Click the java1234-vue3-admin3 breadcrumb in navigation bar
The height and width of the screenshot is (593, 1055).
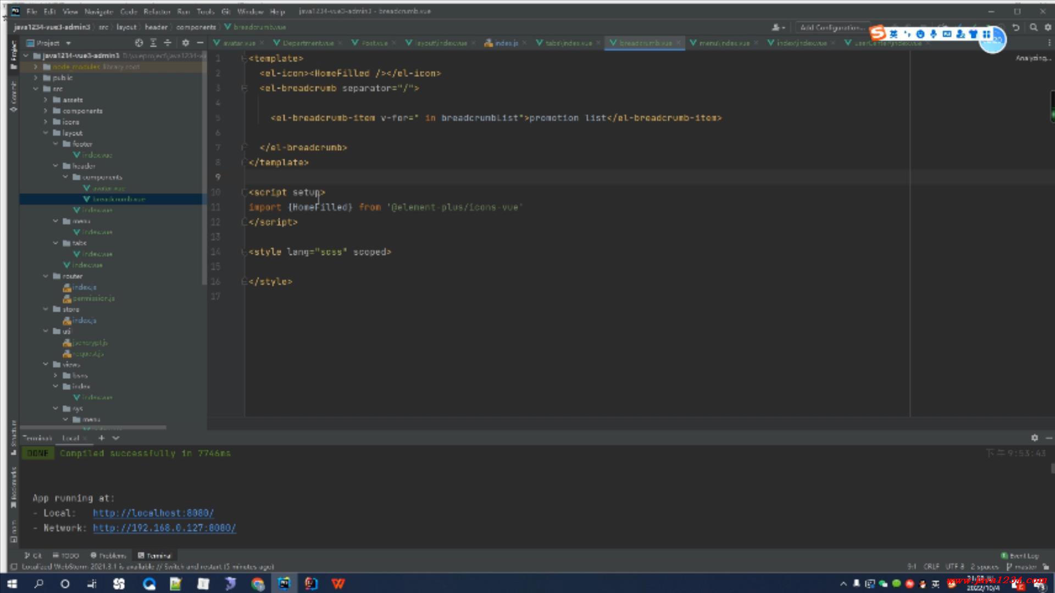coord(52,27)
